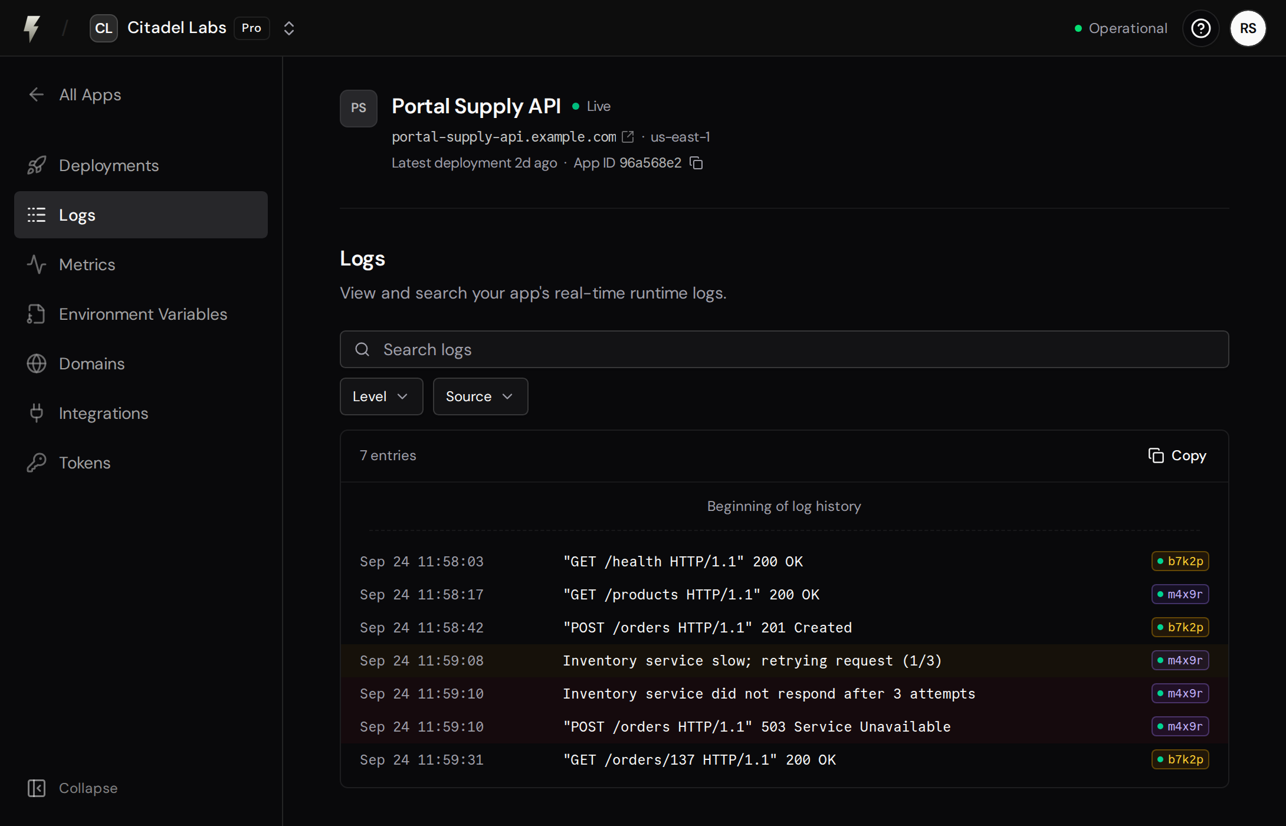This screenshot has height=826, width=1286.
Task: Select the 503 Service Unavailable log line
Action: pyautogui.click(x=785, y=726)
